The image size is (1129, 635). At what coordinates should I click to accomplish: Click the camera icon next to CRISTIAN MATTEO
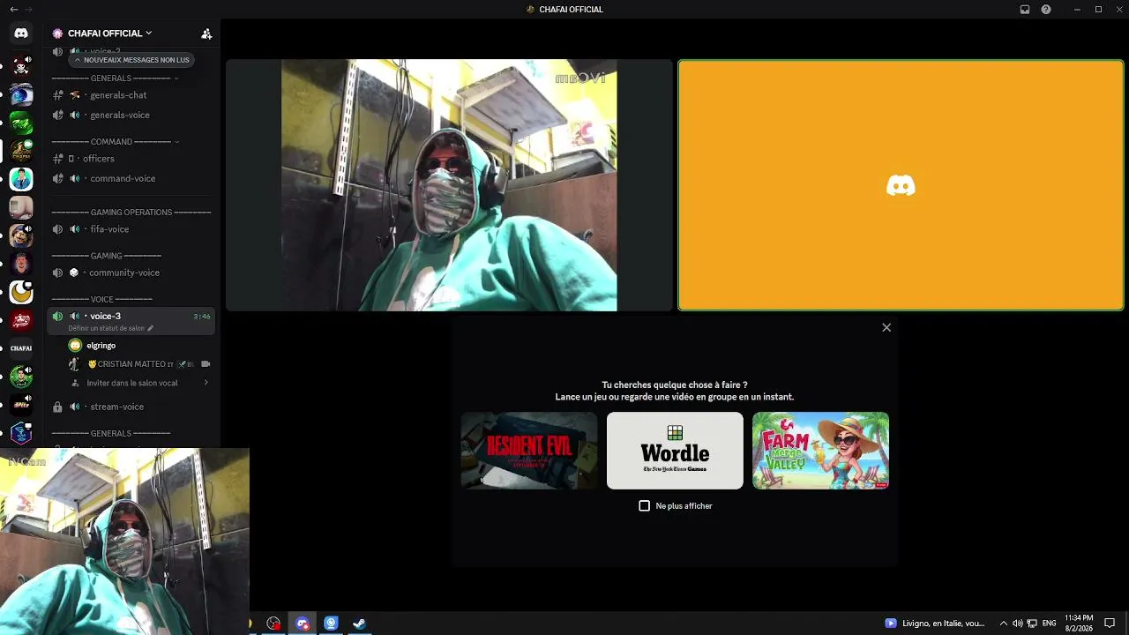click(x=206, y=364)
